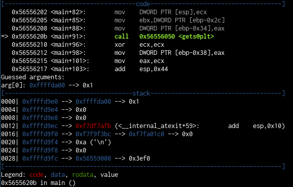Click arg[0] pointer value 0xffffda00
This screenshot has width=293, height=187.
point(47,85)
